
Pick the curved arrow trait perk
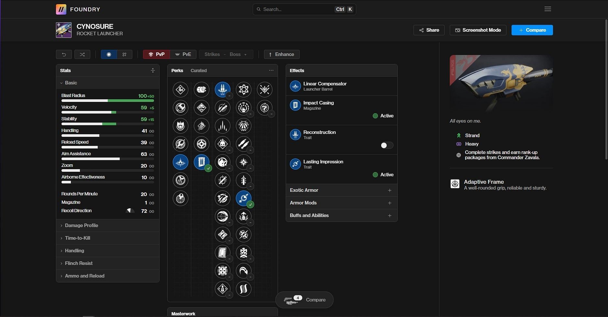click(x=244, y=271)
